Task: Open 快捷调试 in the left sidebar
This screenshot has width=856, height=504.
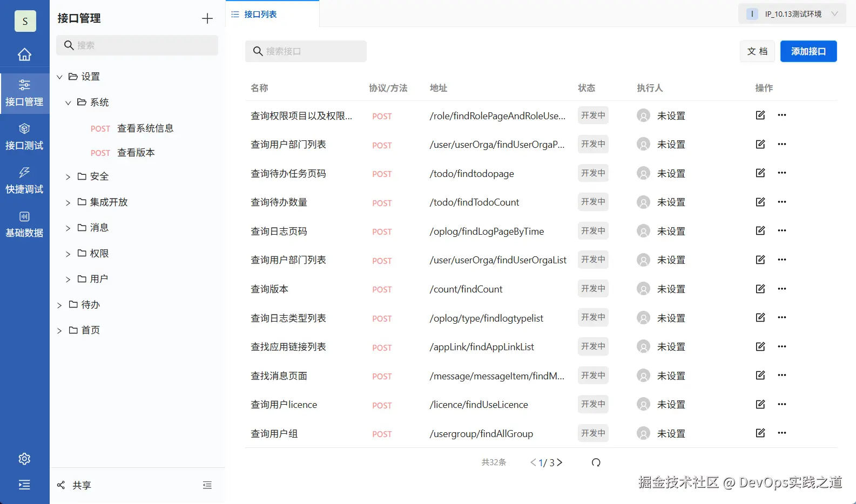Action: tap(24, 181)
